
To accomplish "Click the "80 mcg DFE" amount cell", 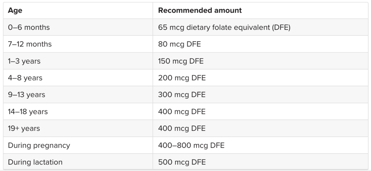I will tap(180, 44).
